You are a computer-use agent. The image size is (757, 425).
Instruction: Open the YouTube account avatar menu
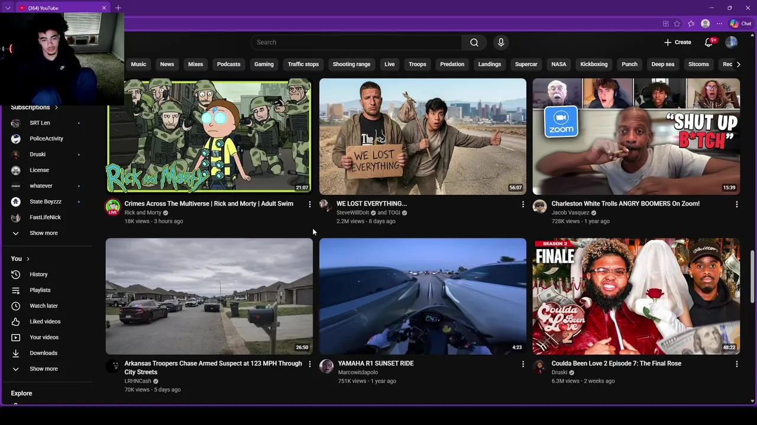point(732,42)
